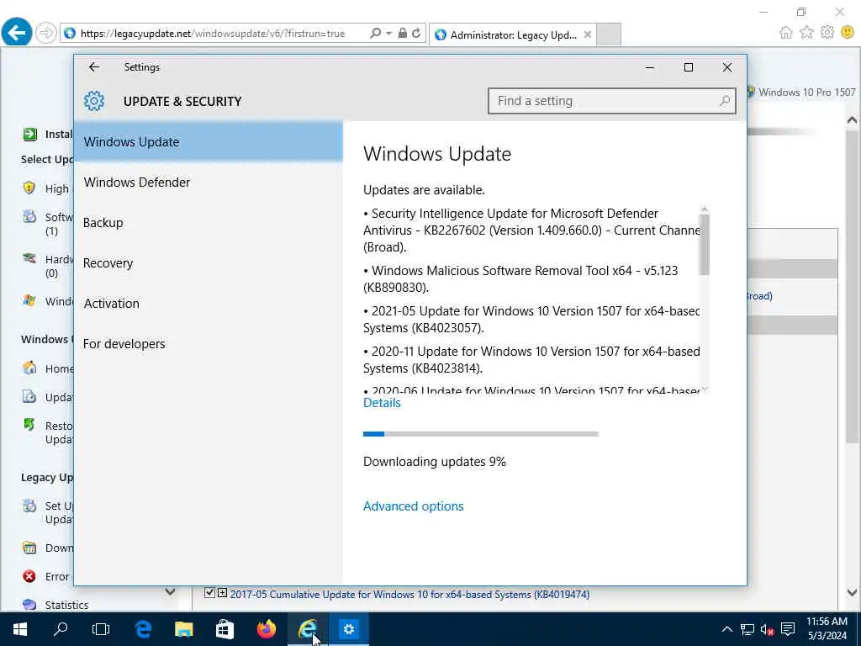The width and height of the screenshot is (861, 646).
Task: Click the Downloading updates 9% status text
Action: point(435,462)
